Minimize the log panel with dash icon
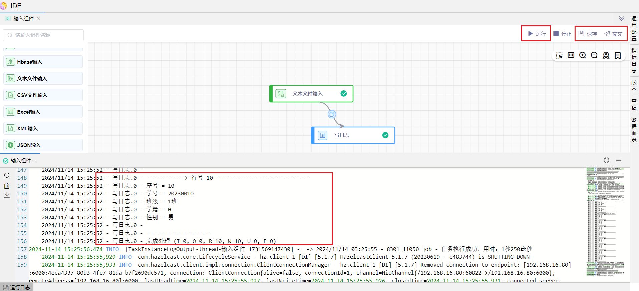 click(x=619, y=160)
